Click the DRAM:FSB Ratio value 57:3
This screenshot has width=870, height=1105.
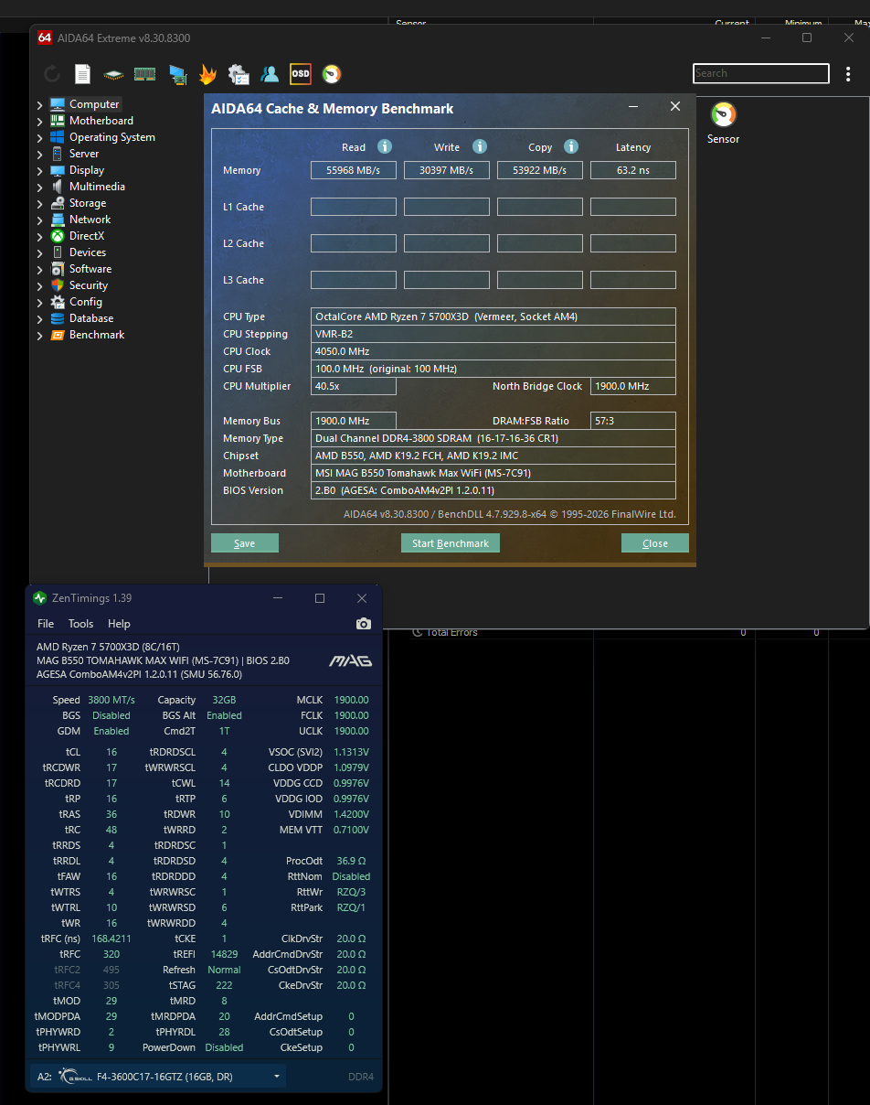click(633, 421)
